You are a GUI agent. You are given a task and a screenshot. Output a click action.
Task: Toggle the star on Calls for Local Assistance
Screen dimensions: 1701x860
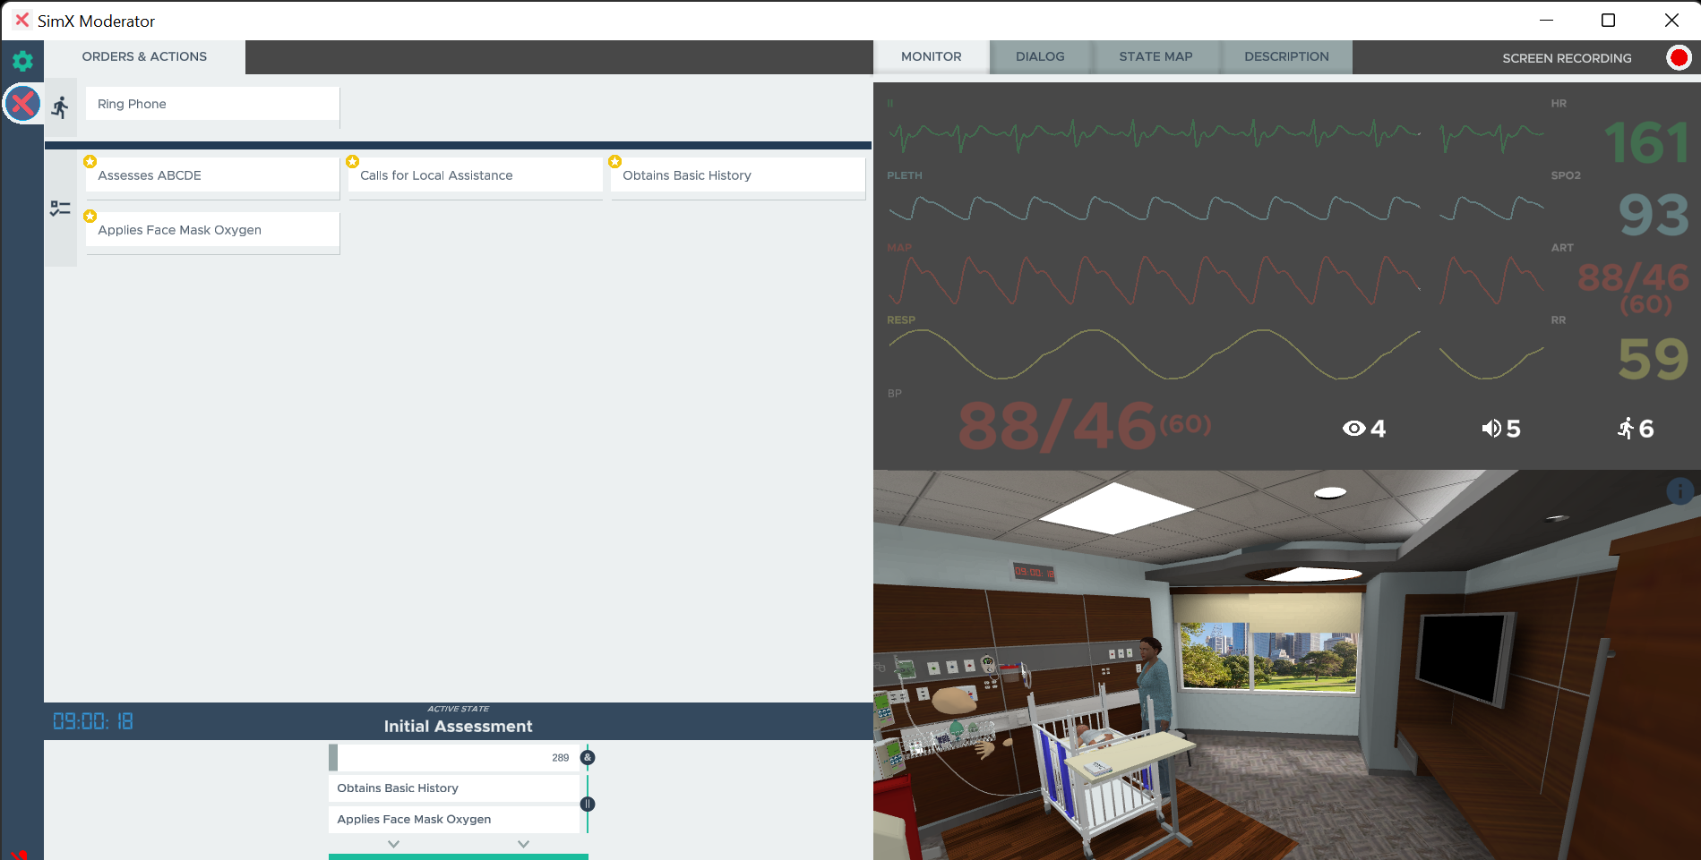352,162
